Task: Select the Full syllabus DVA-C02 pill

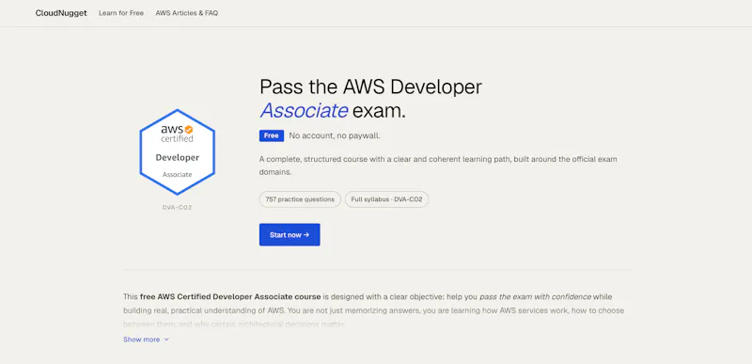Action: (x=386, y=199)
